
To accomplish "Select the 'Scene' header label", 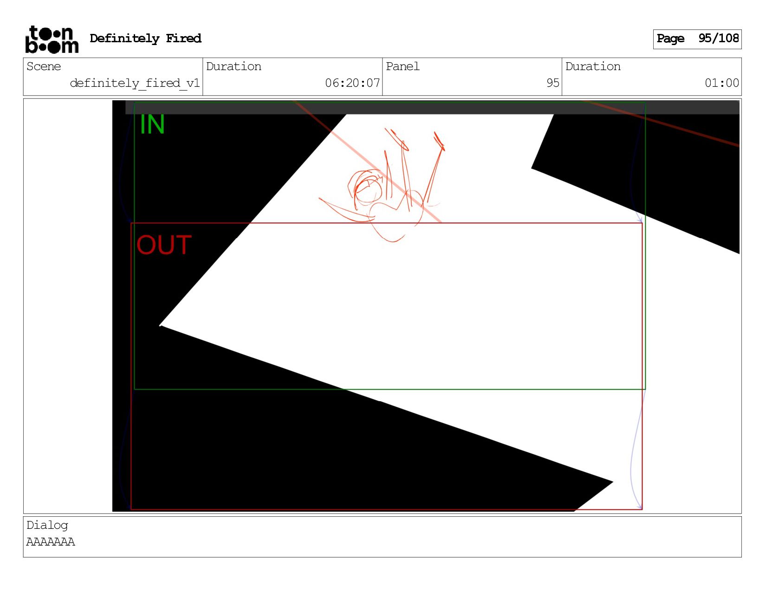I will (44, 66).
